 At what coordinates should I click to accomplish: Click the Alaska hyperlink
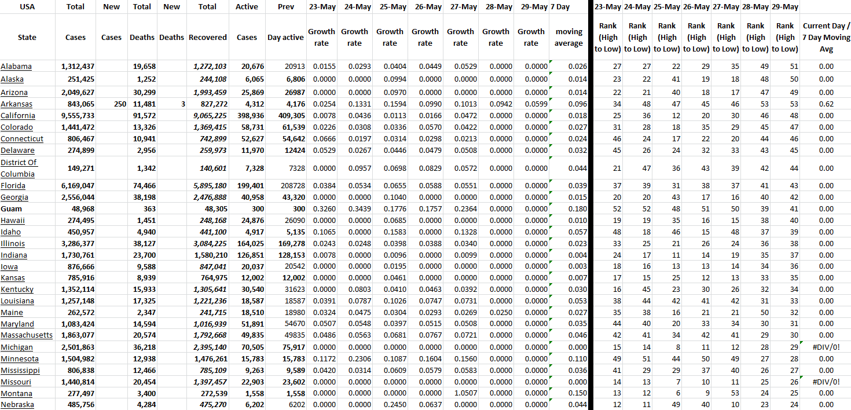12,79
